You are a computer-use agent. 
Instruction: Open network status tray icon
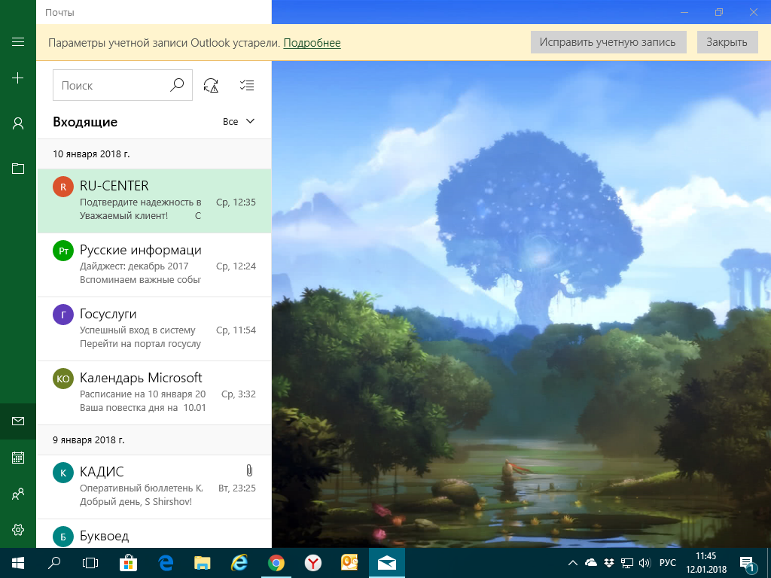pos(627,563)
